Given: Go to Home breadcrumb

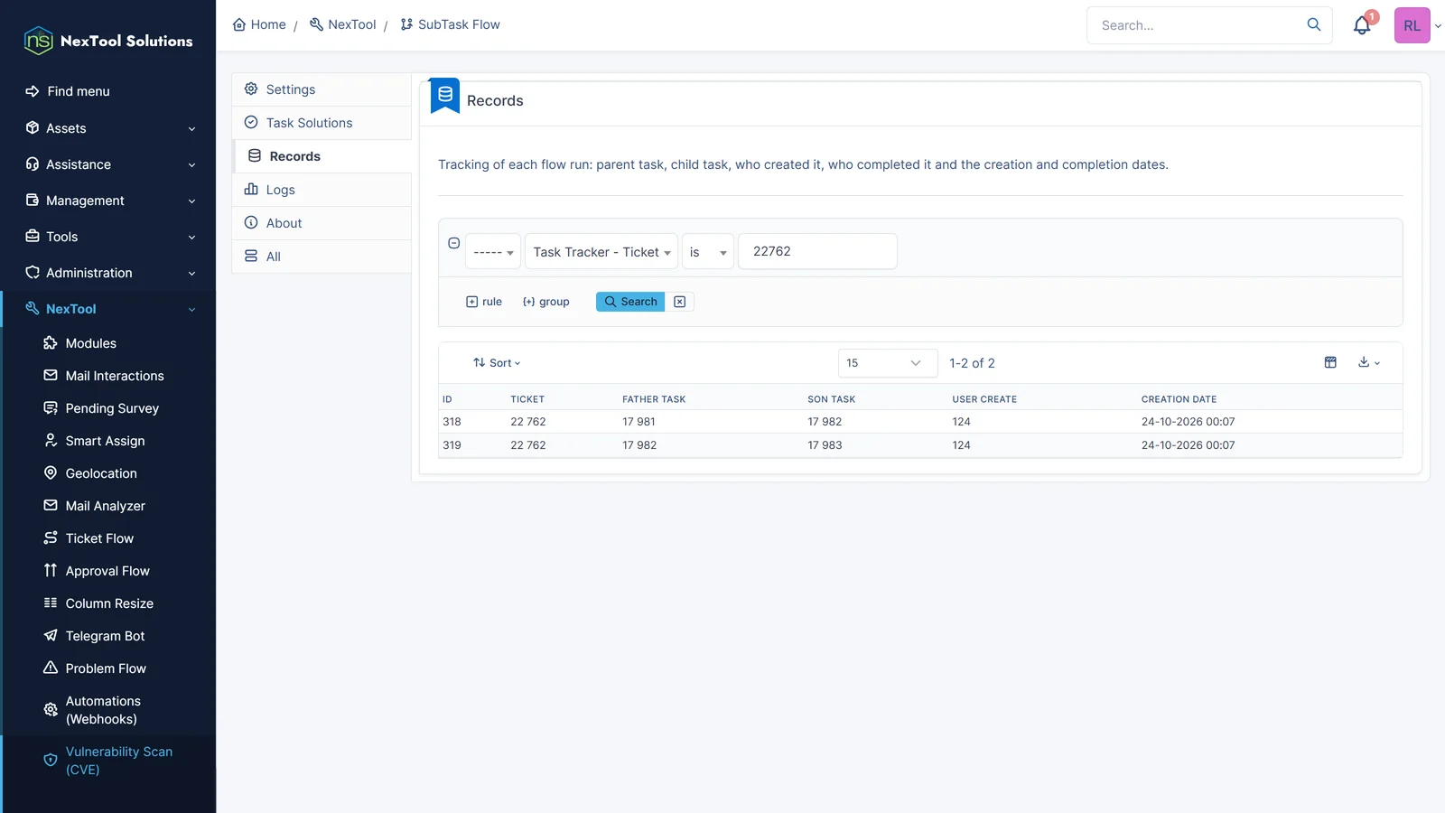Looking at the screenshot, I should [259, 24].
